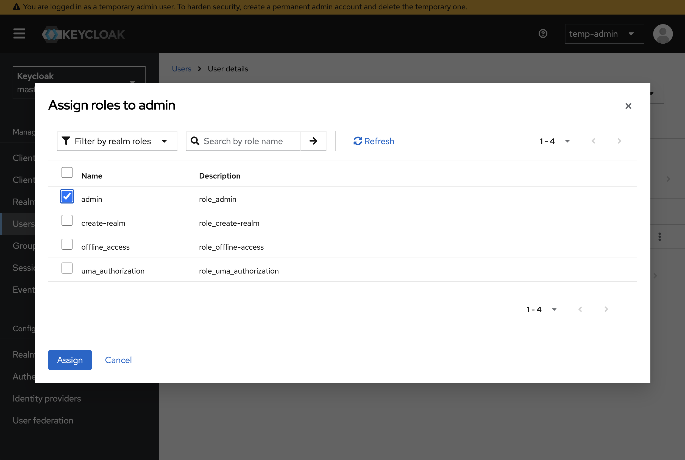Go to next page in bottom pagination
Image resolution: width=685 pixels, height=460 pixels.
[x=606, y=309]
